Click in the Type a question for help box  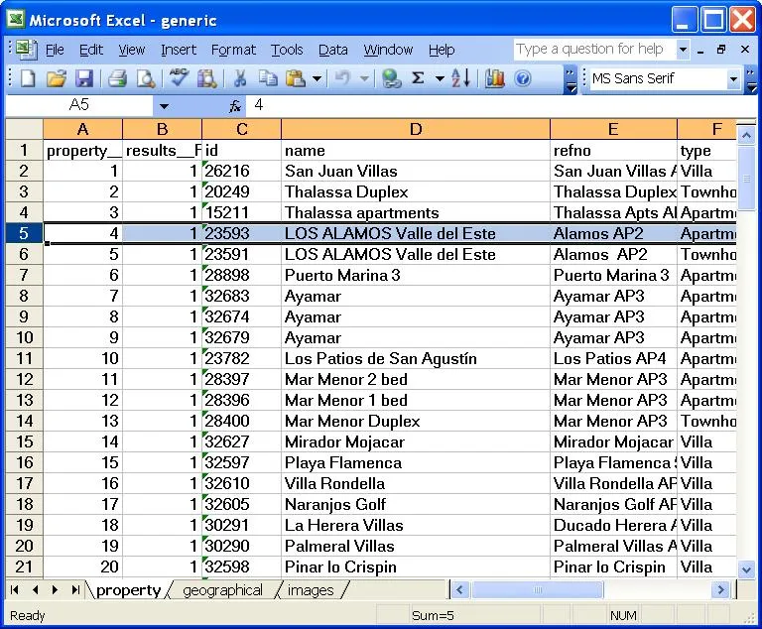pos(595,49)
